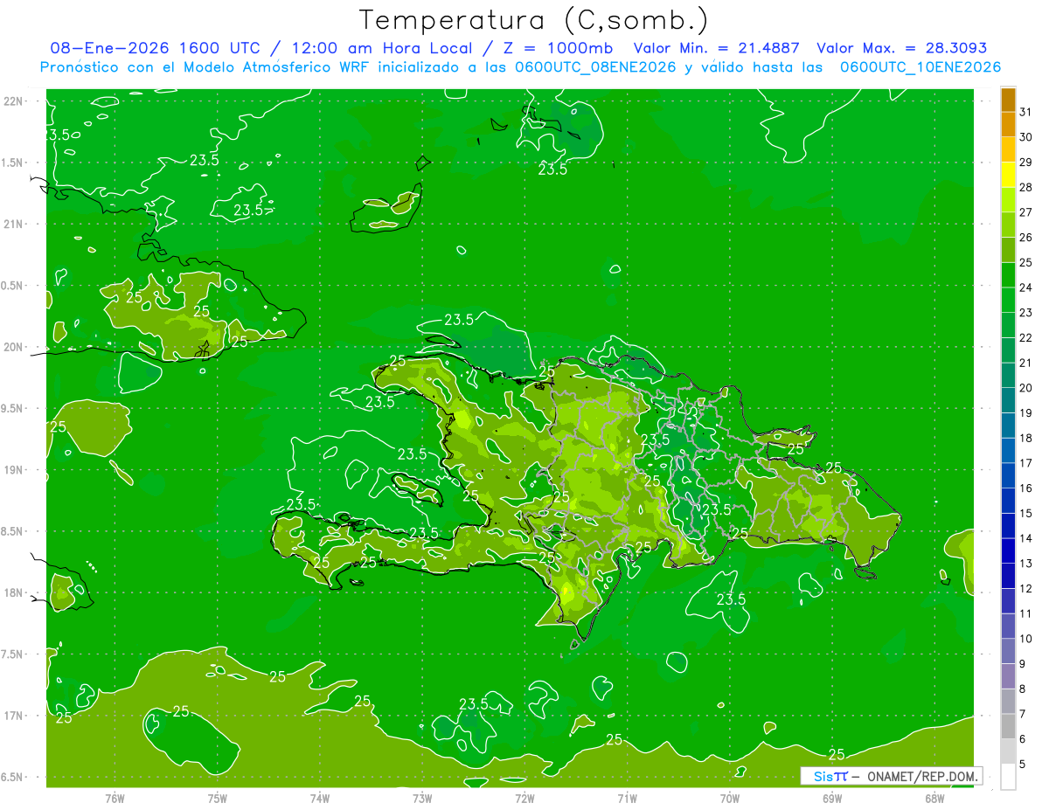Click the '71W' longitude axis label
The height and width of the screenshot is (810, 1049).
[627, 798]
